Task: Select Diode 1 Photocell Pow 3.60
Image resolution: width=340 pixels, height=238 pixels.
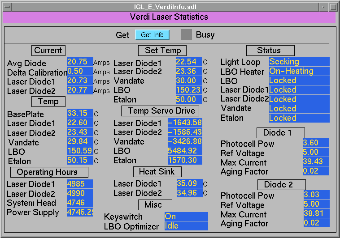Action: pos(316,143)
